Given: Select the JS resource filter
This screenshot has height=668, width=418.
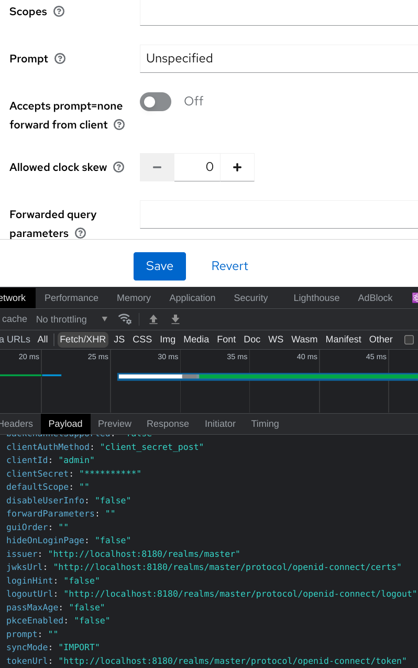Looking at the screenshot, I should pos(119,339).
